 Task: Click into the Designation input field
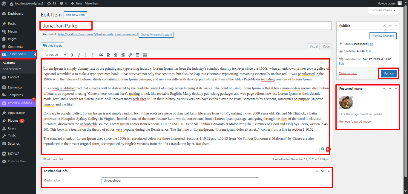pos(180,181)
